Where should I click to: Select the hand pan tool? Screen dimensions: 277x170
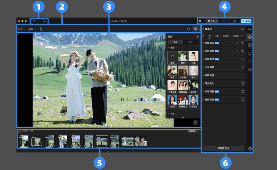(x=41, y=29)
